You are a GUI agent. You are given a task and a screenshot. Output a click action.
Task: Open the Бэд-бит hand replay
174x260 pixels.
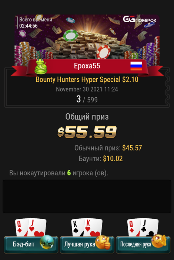click(x=31, y=244)
